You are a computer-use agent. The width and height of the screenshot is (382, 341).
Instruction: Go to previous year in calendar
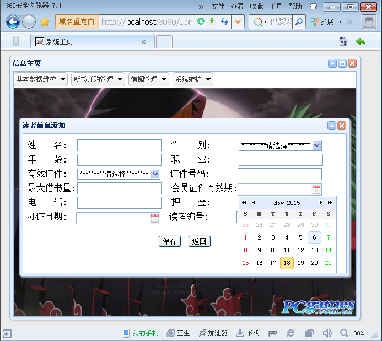point(244,203)
